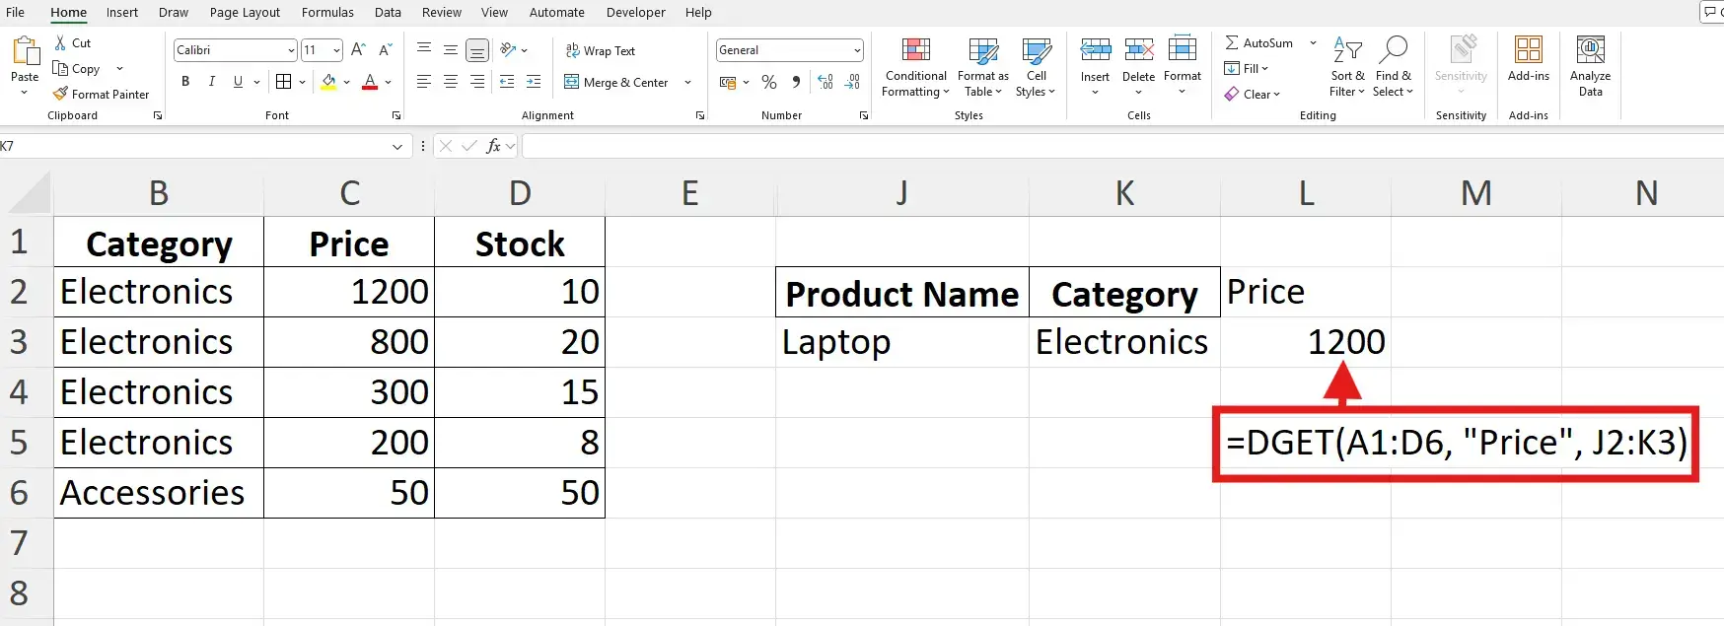Switch to the Developer tab
1724x626 pixels.
click(635, 13)
